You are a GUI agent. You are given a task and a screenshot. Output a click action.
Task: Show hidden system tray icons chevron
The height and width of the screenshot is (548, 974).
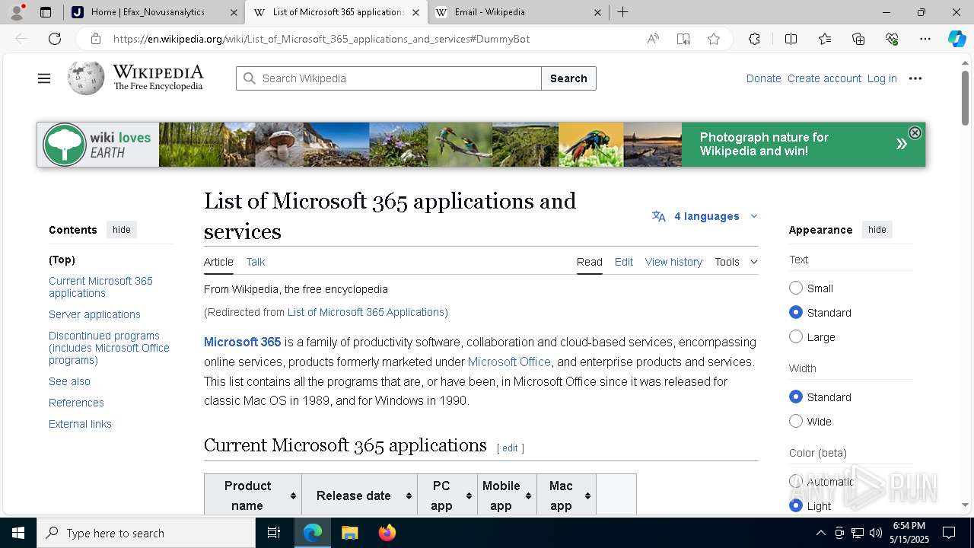(820, 533)
